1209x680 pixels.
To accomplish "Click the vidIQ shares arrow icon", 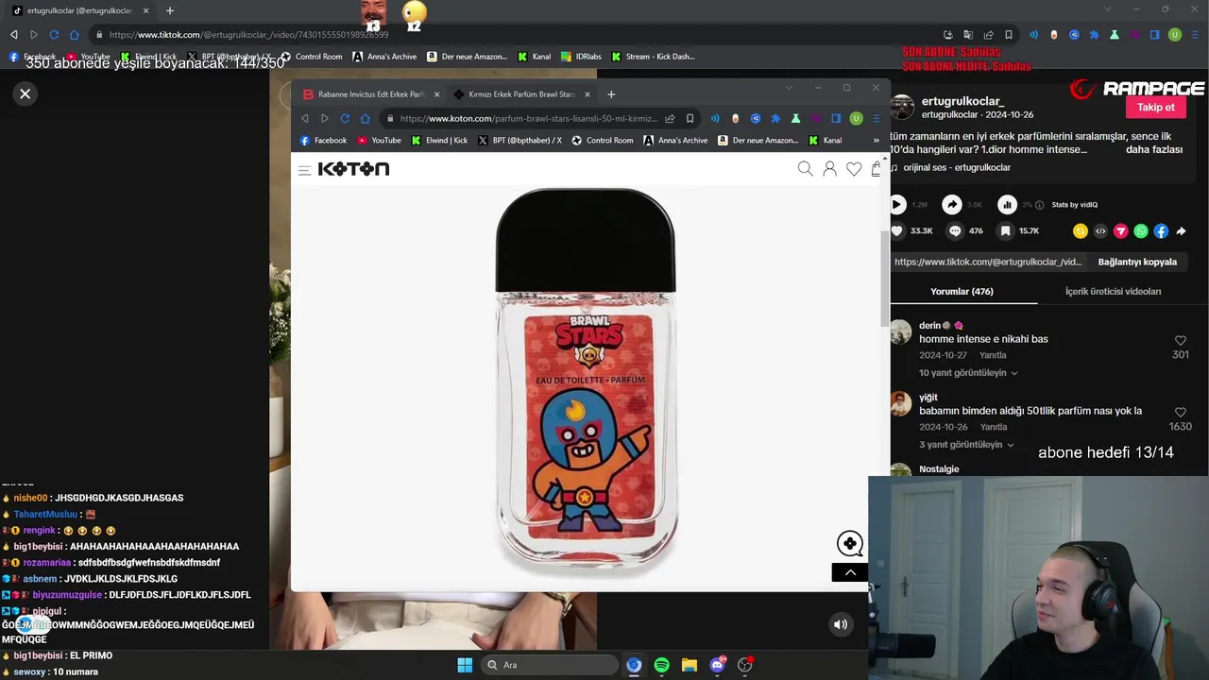I will pos(952,204).
